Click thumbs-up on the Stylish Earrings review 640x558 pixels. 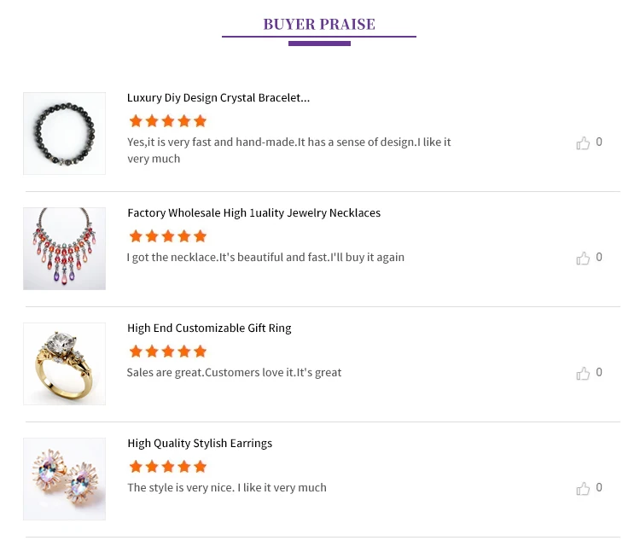click(584, 488)
